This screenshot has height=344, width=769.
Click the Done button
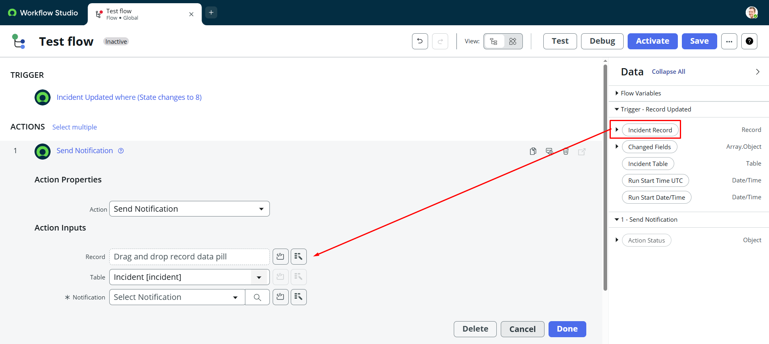567,329
